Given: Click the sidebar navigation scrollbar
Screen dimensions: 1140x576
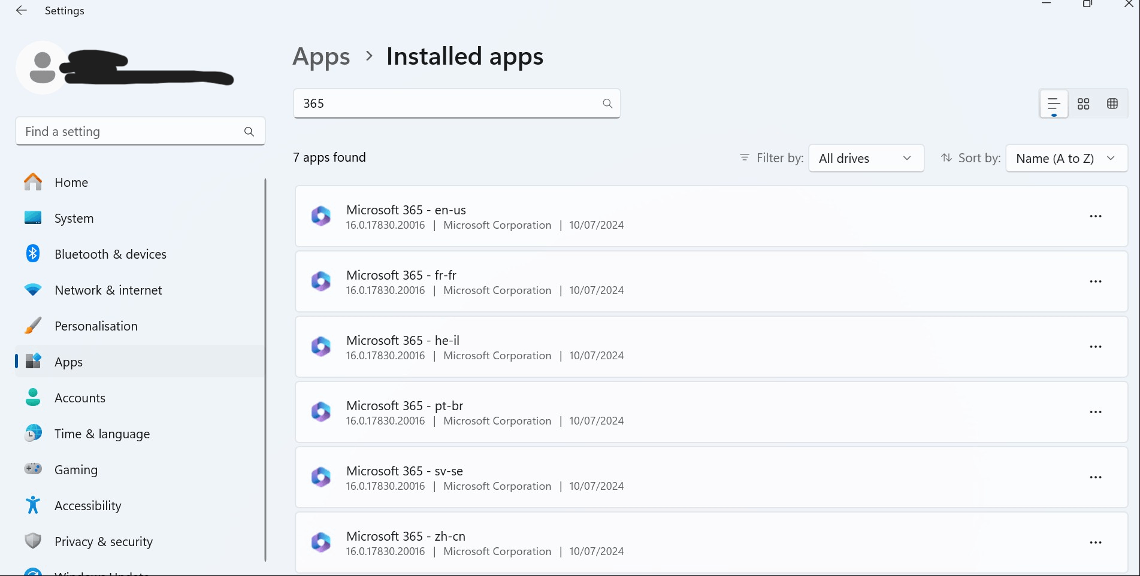Looking at the screenshot, I should click(x=265, y=369).
